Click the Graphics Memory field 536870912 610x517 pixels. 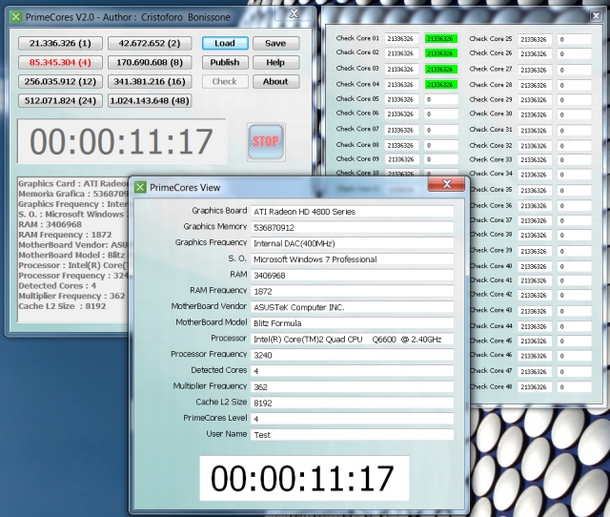point(352,227)
